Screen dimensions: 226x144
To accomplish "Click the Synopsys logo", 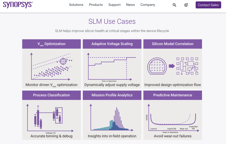I will pos(18,5).
